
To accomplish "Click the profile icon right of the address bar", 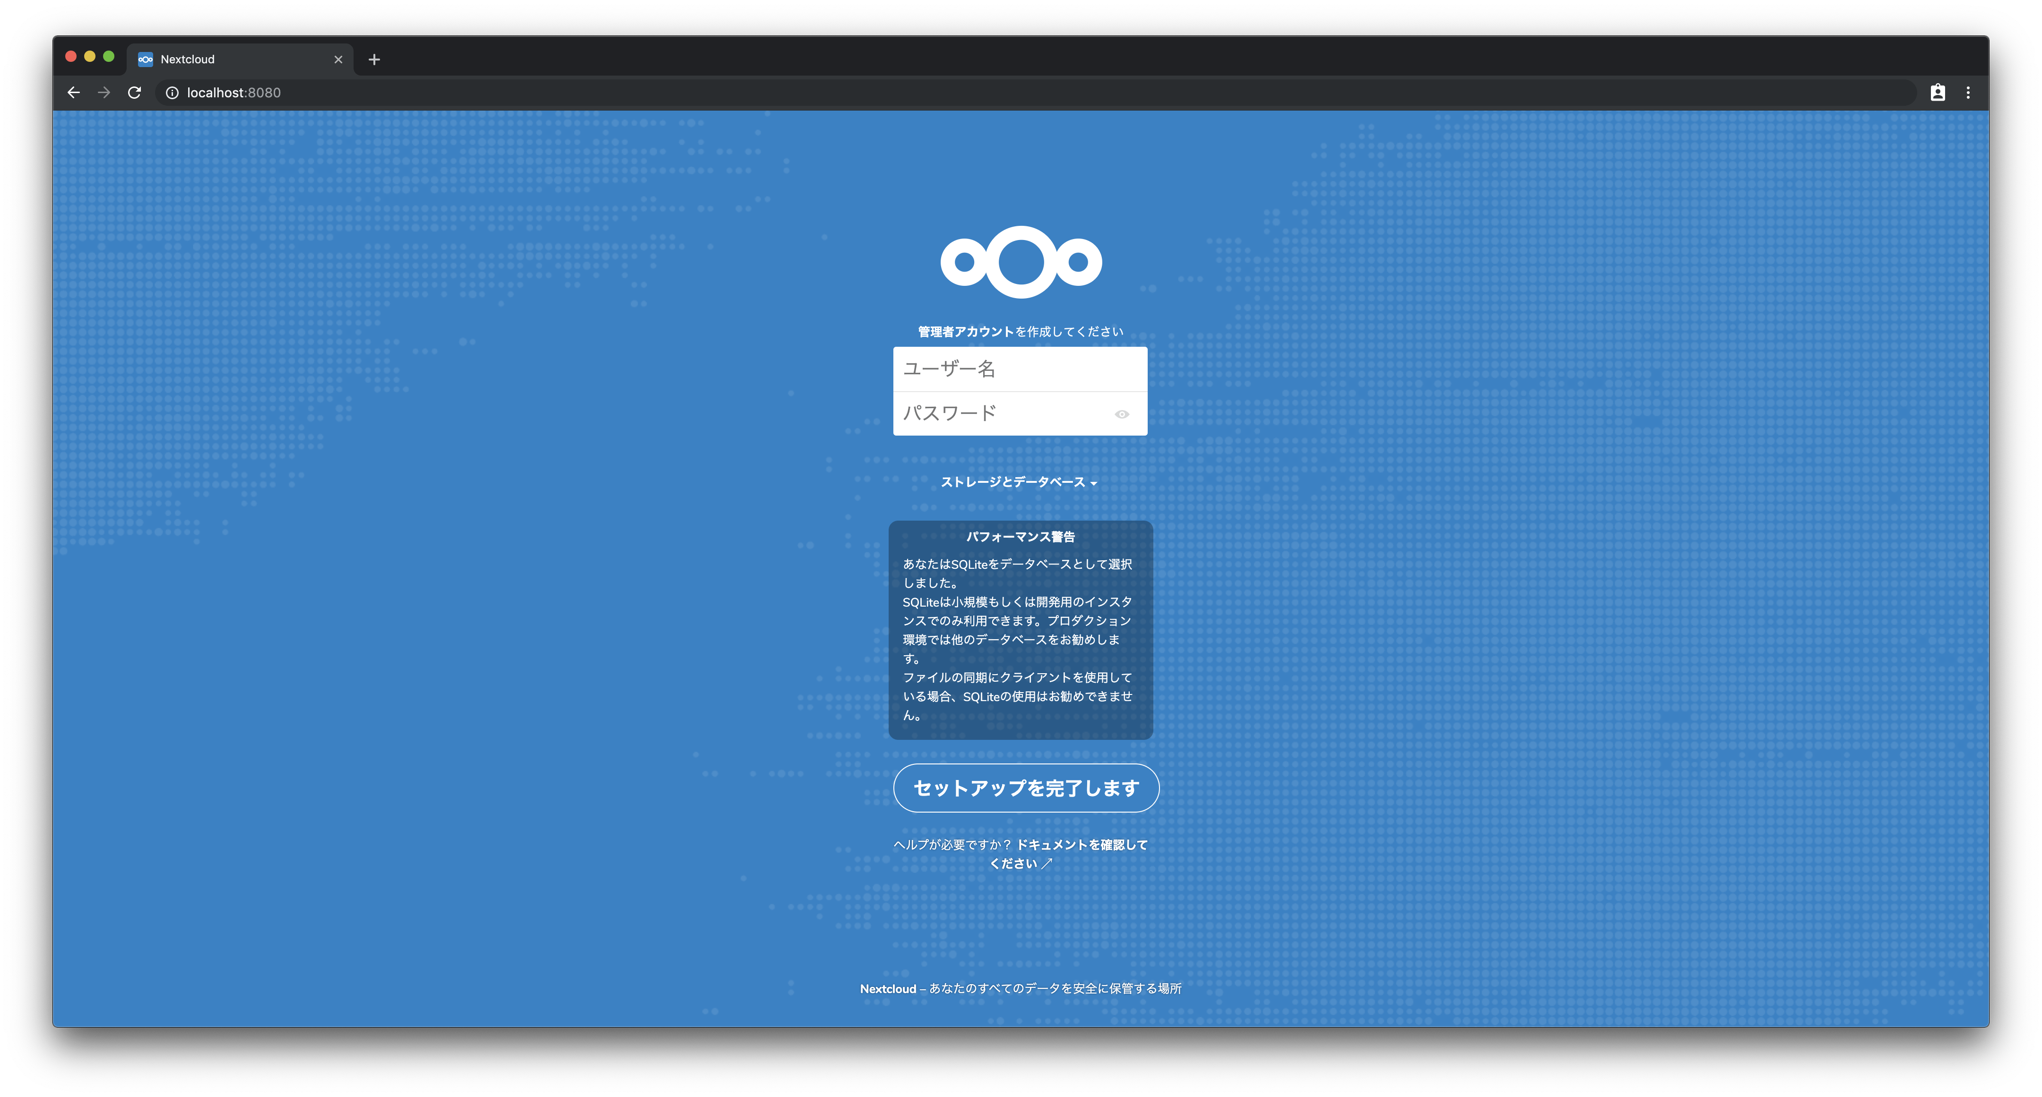I will (x=1938, y=93).
